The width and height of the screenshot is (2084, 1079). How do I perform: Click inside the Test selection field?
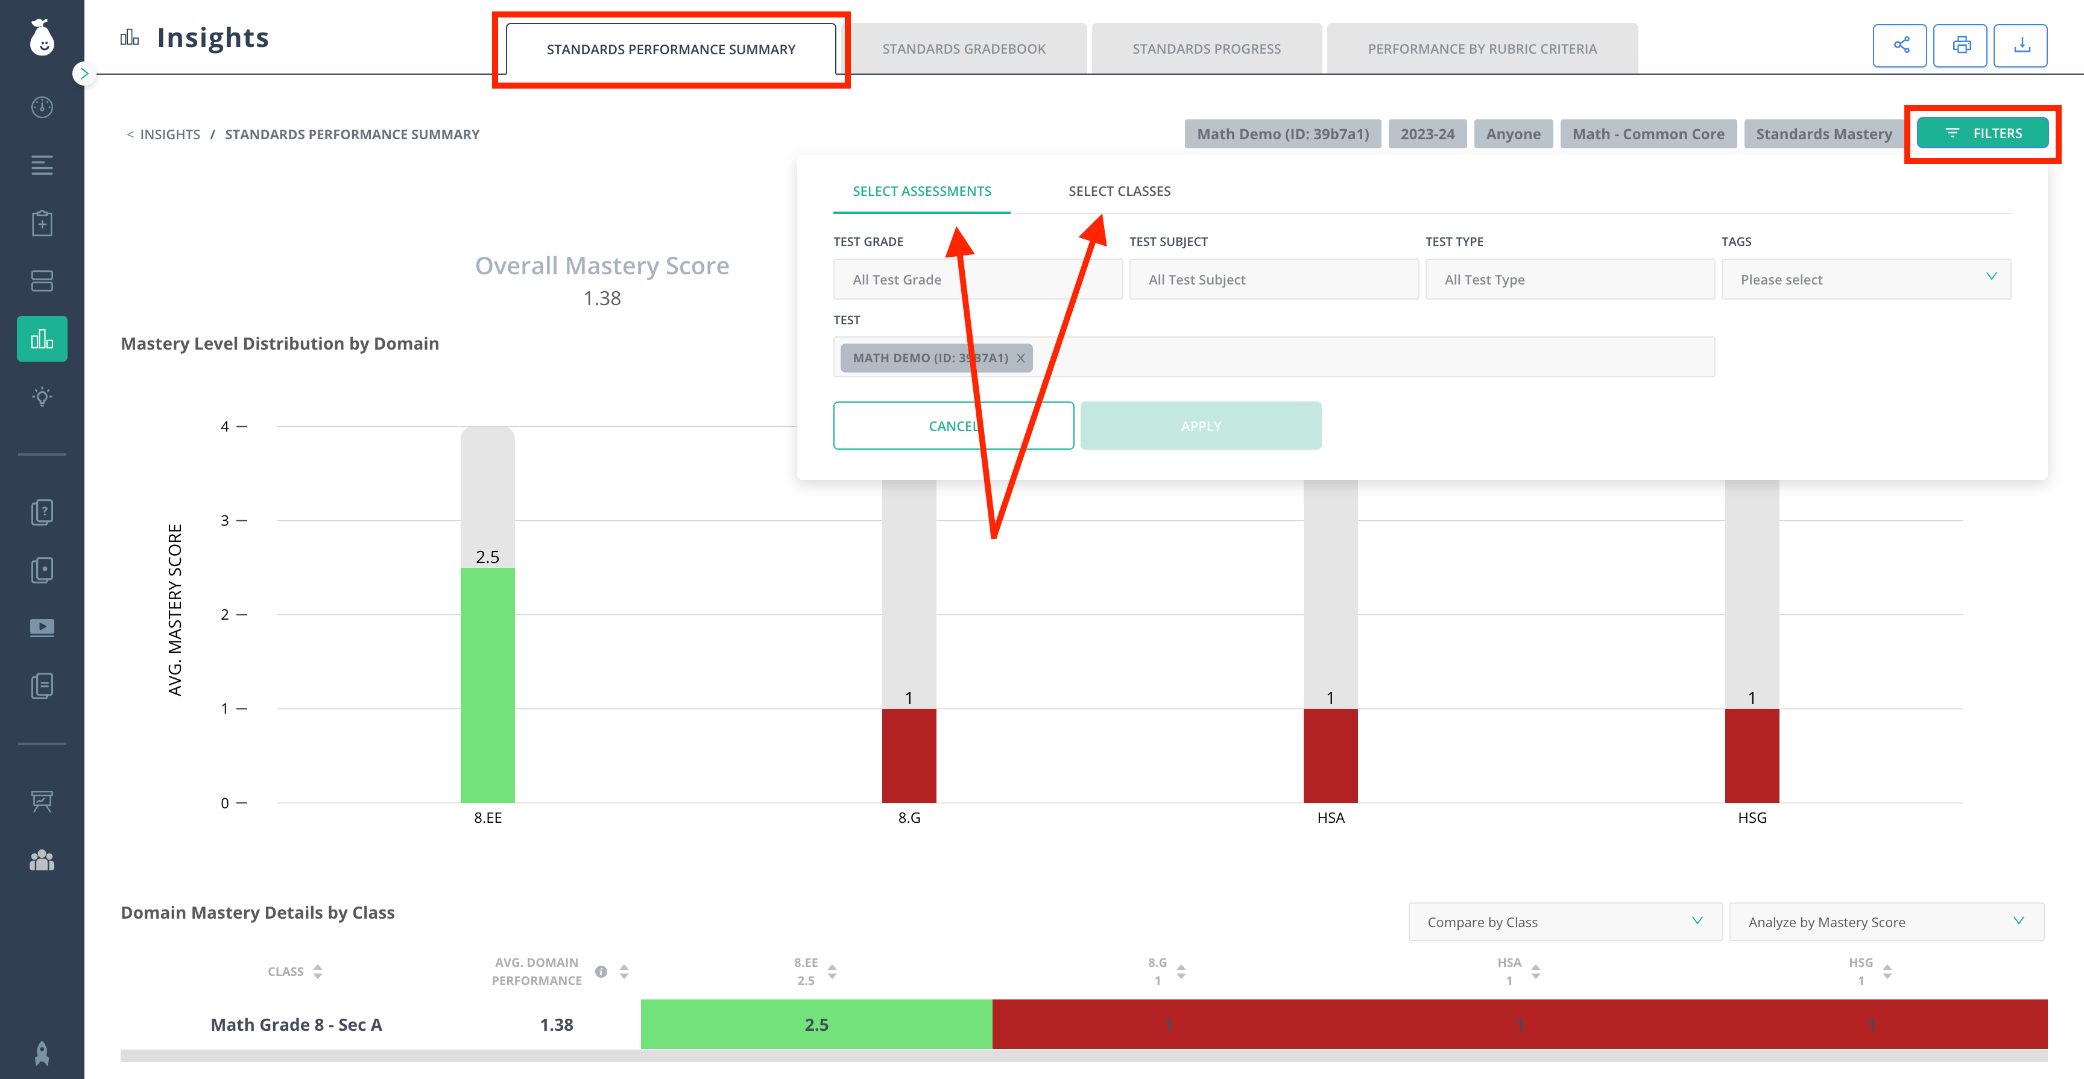coord(1274,357)
